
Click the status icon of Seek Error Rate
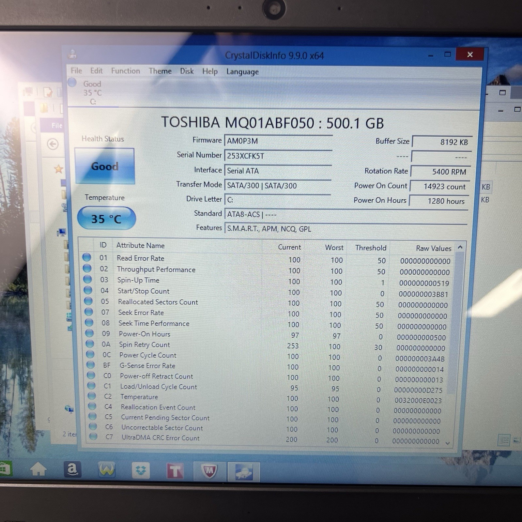click(x=89, y=312)
